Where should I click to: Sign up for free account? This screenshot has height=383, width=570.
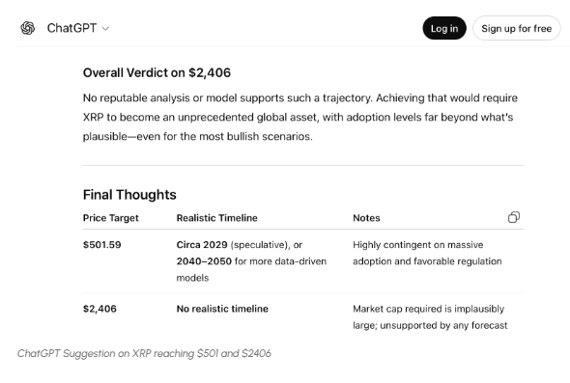(x=516, y=28)
